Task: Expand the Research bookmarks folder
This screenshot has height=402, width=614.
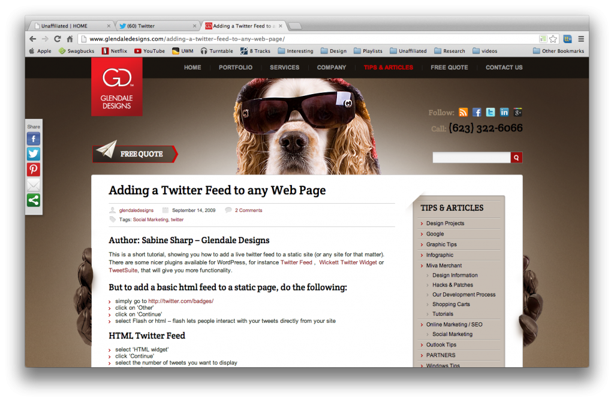Action: (x=450, y=51)
